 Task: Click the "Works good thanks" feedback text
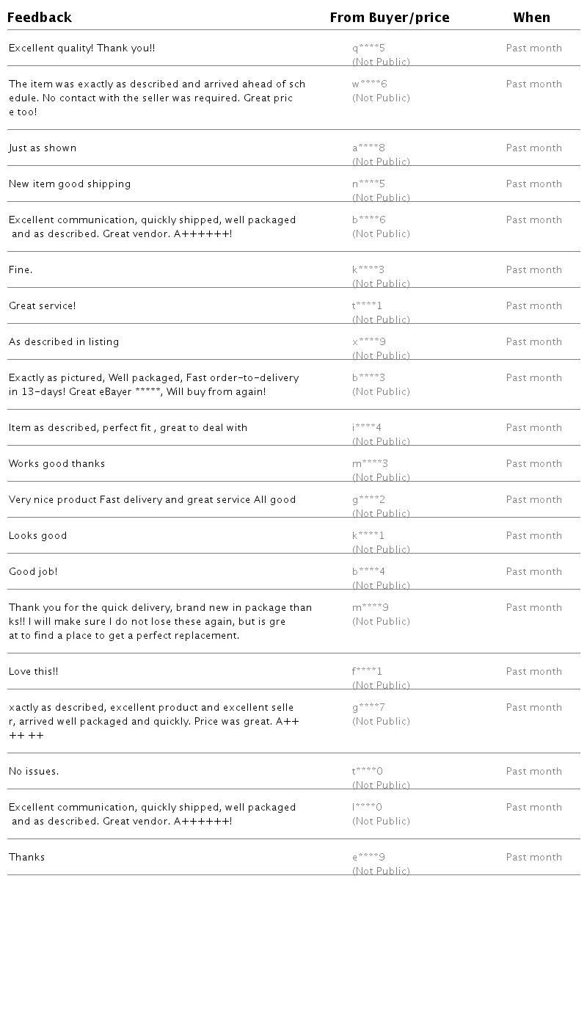[56, 464]
